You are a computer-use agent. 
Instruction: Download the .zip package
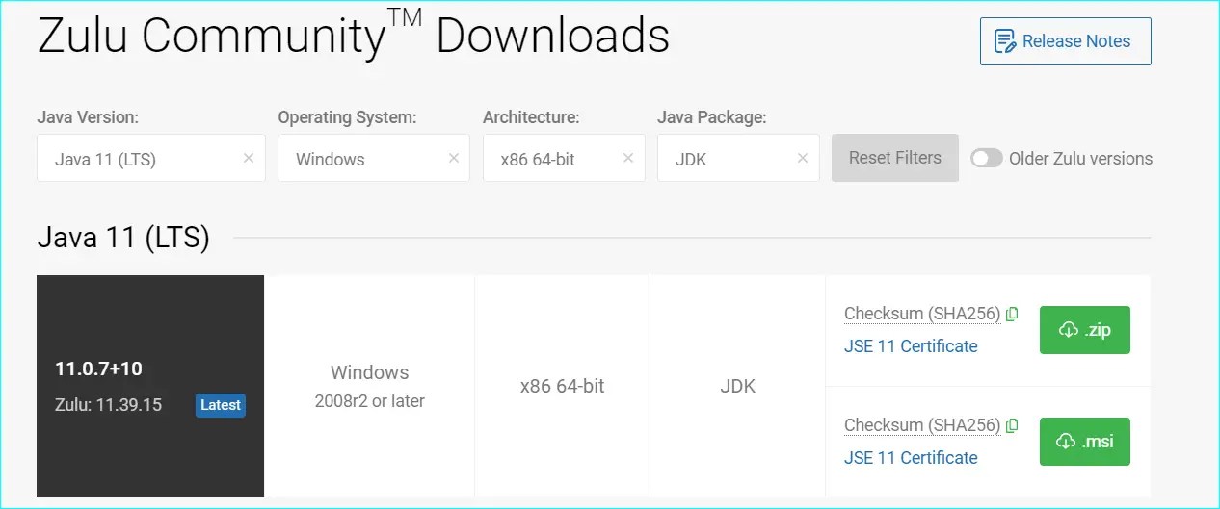pyautogui.click(x=1085, y=330)
